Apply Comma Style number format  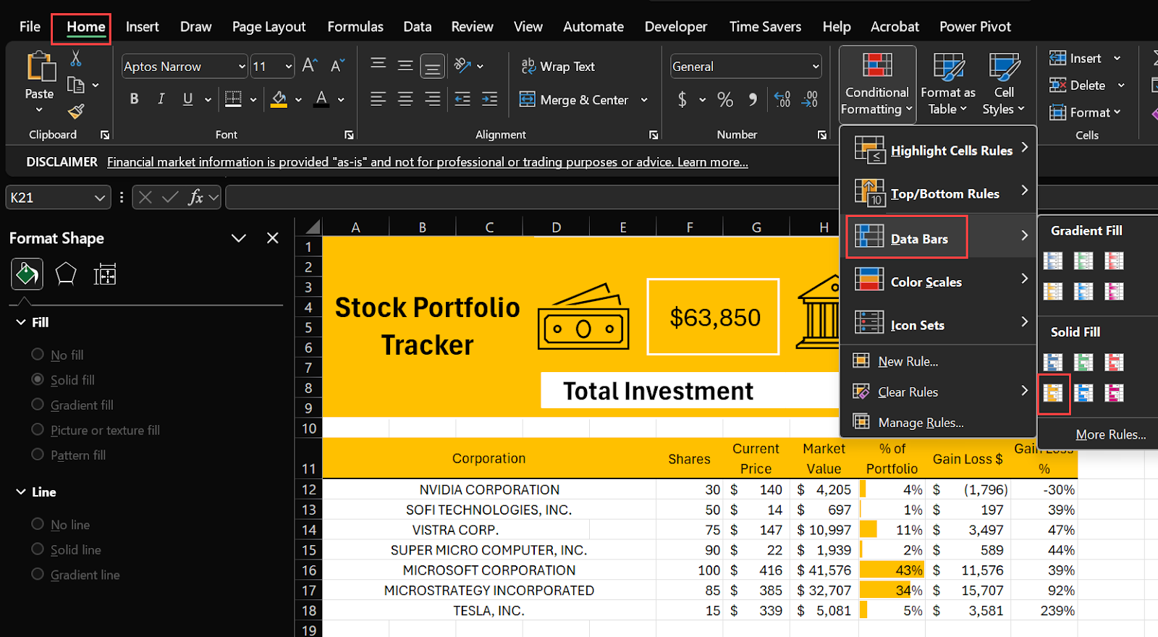(x=753, y=99)
